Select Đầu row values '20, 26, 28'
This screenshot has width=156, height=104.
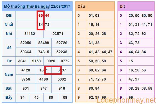point(97,34)
